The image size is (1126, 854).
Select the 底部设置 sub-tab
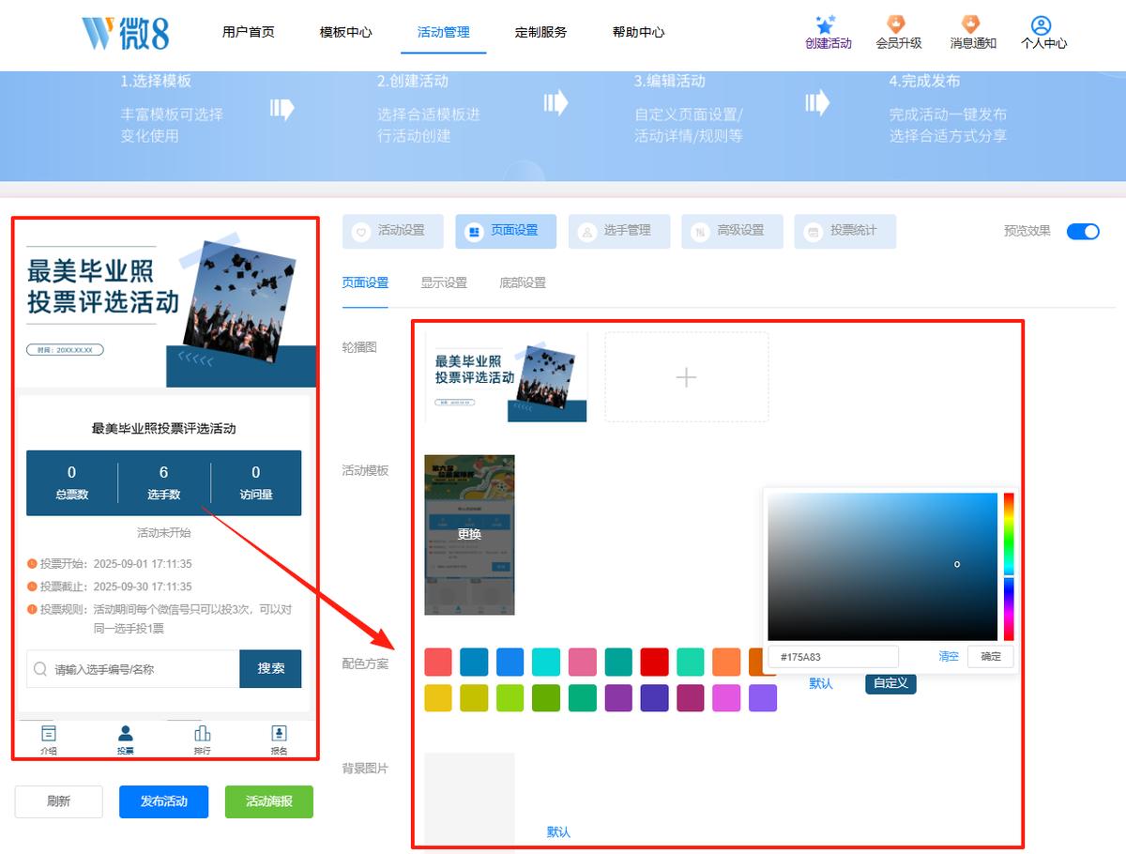(x=523, y=282)
